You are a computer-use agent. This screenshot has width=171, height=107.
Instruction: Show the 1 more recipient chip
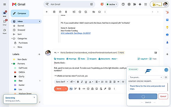(x=121, y=53)
